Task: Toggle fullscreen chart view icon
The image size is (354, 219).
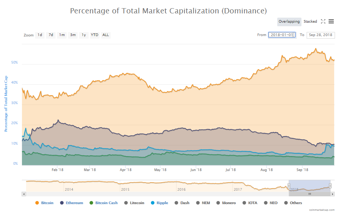Action: click(323, 22)
